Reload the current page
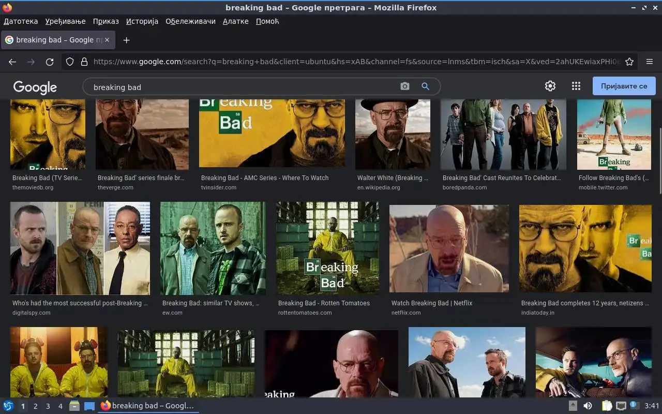Viewport: 662px width, 414px height. click(x=50, y=62)
